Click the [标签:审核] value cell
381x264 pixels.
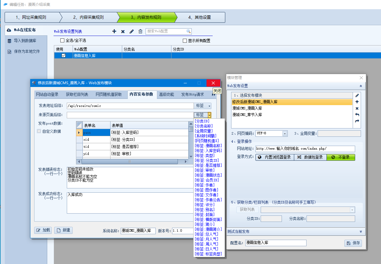pos(149,153)
